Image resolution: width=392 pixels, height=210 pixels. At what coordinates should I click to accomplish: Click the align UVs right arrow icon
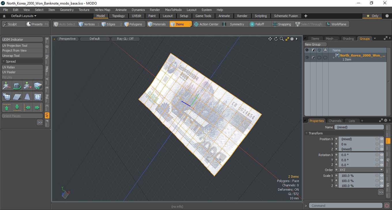click(38, 108)
